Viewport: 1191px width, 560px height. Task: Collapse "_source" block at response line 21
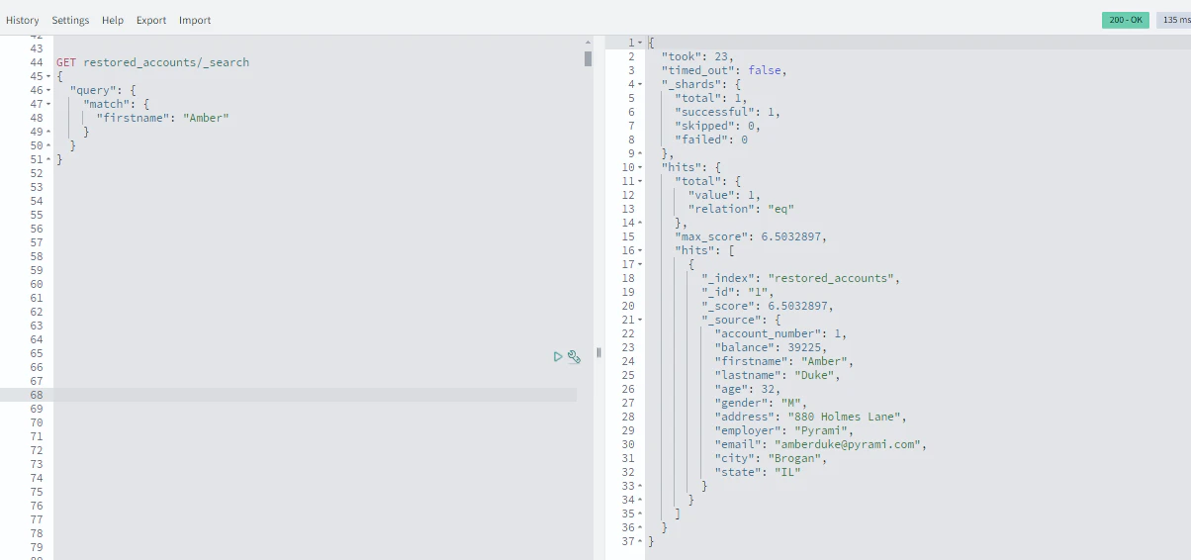[640, 320]
